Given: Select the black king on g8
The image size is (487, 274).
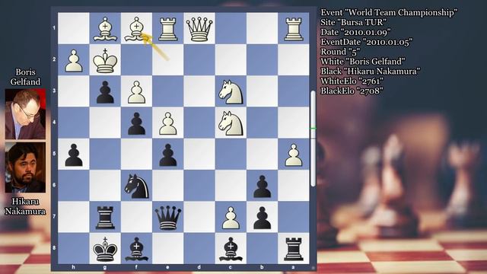Looking at the screenshot, I should [x=105, y=249].
